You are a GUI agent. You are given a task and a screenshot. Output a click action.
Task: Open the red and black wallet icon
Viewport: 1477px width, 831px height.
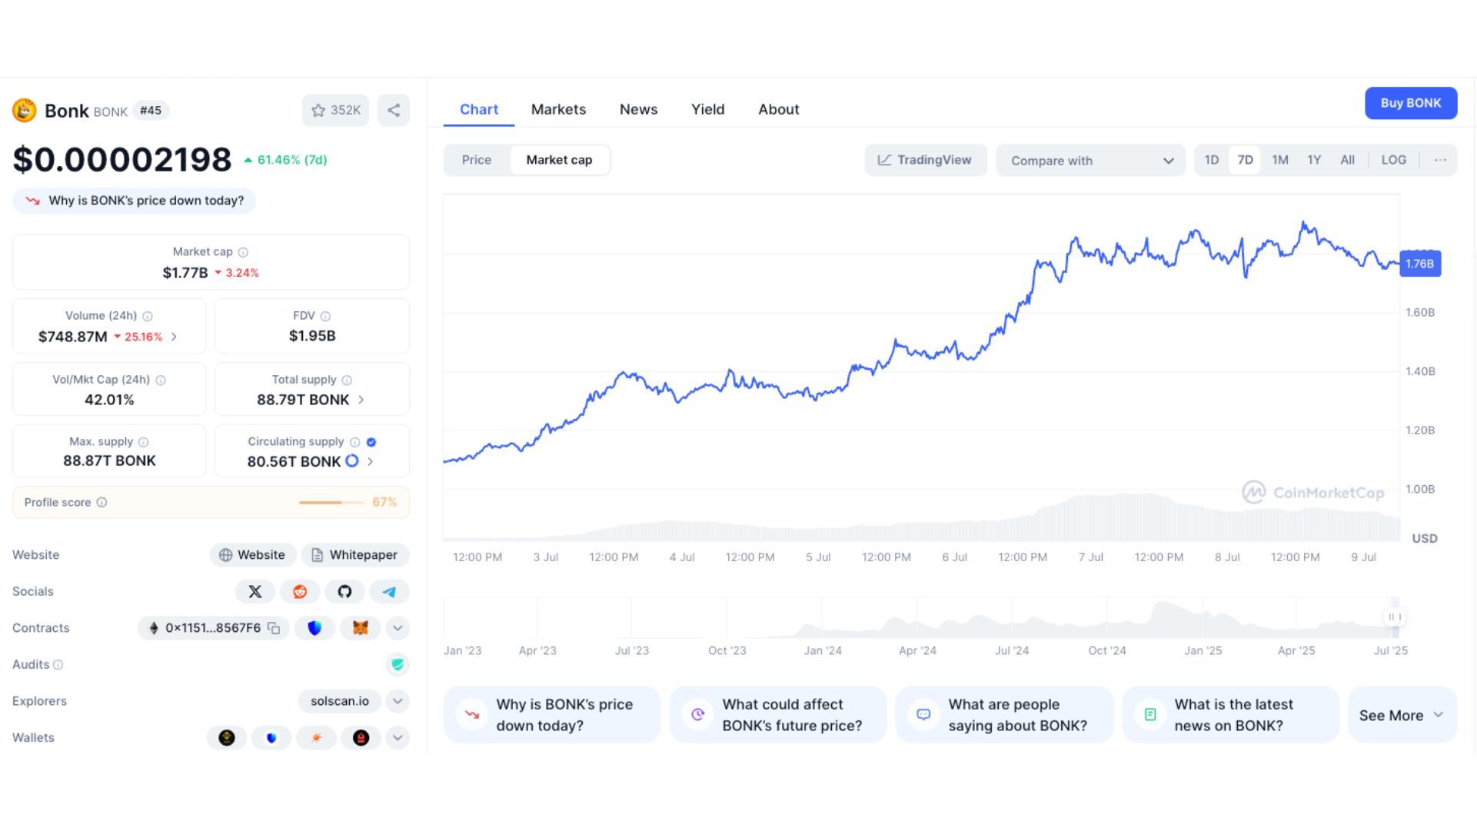pos(361,738)
